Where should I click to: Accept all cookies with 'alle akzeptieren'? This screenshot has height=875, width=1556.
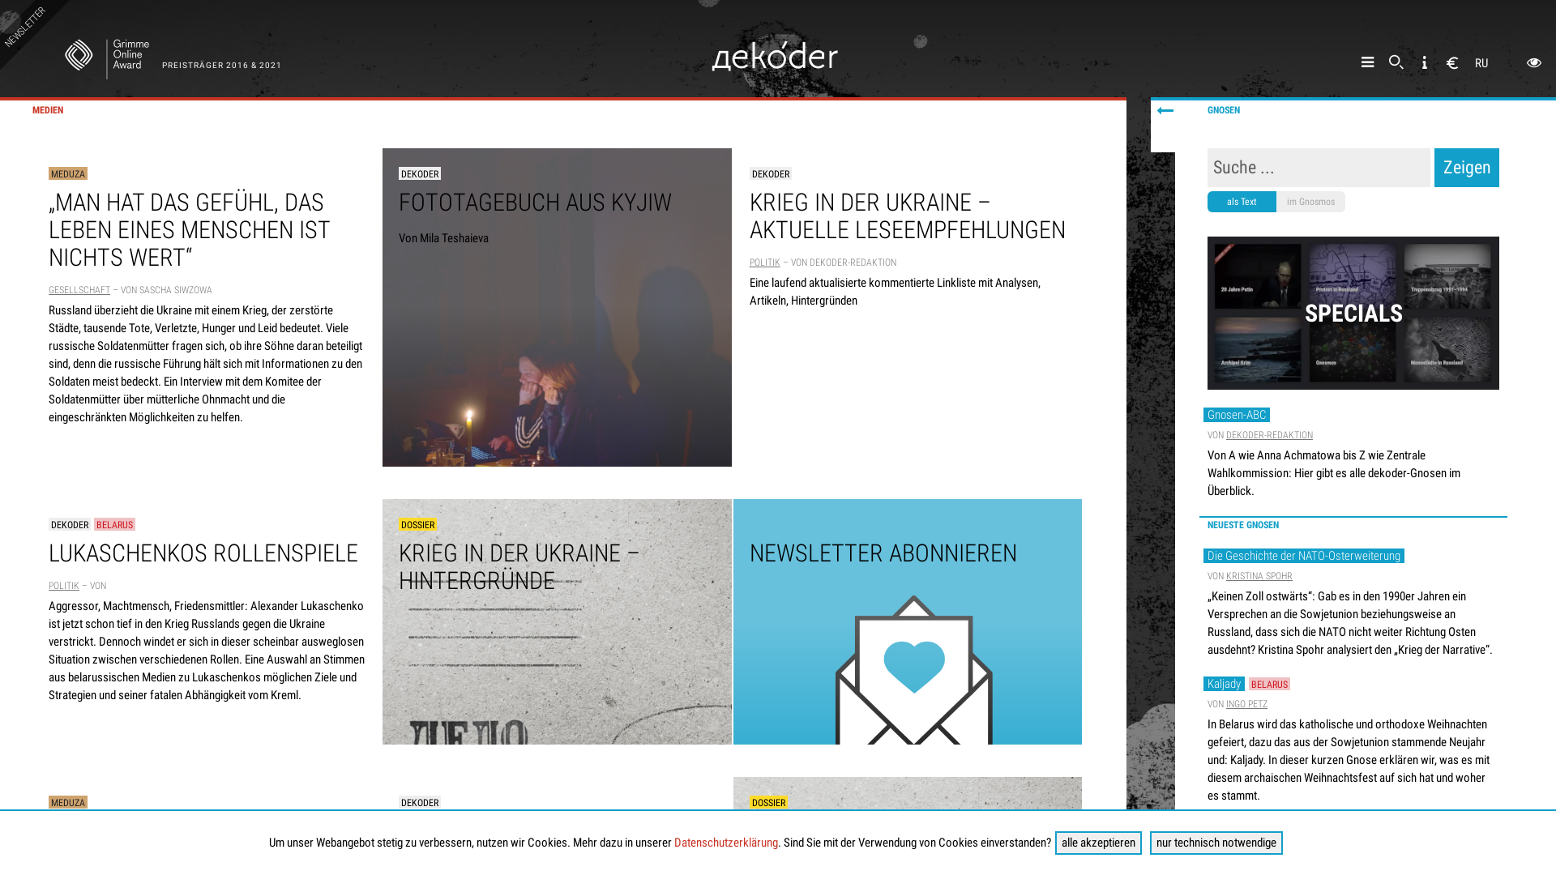(1098, 843)
